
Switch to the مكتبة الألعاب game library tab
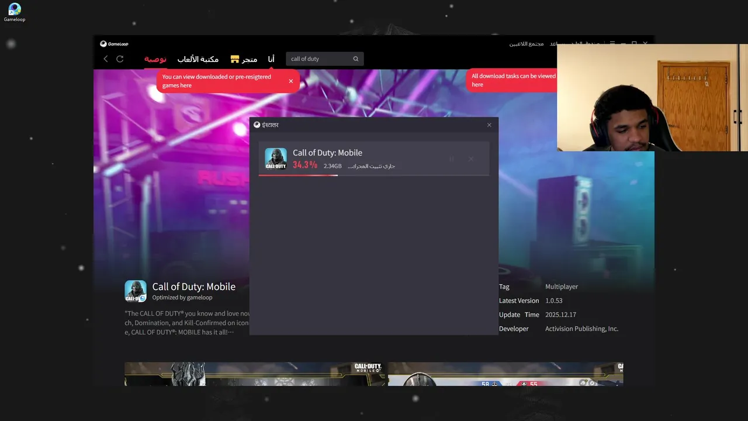[198, 59]
